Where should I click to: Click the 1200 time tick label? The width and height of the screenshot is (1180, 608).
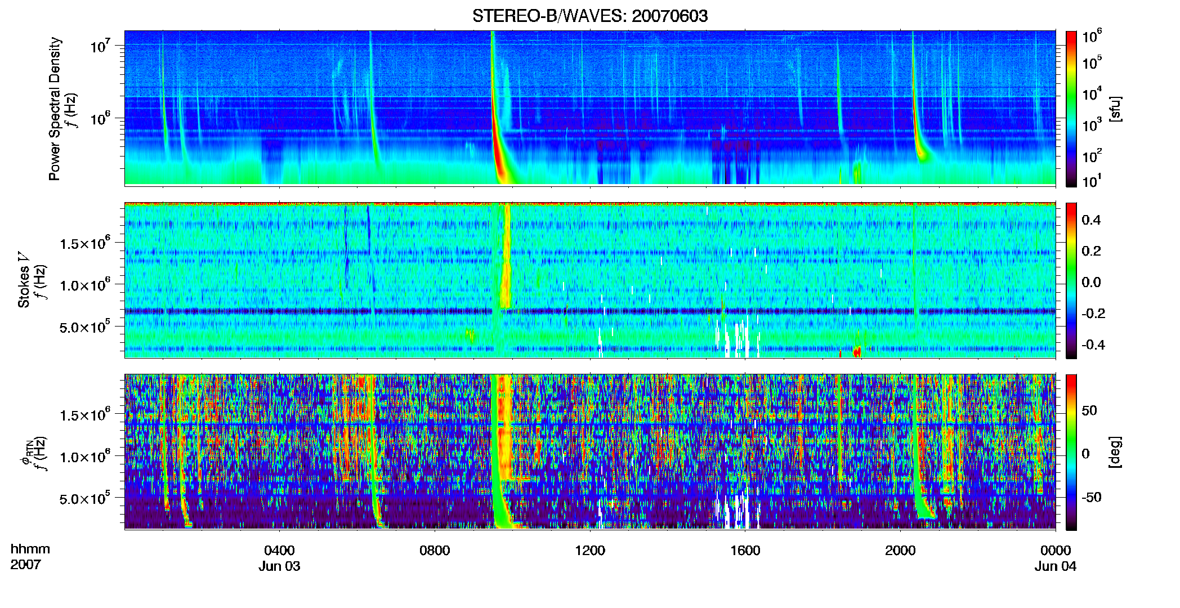pyautogui.click(x=590, y=551)
